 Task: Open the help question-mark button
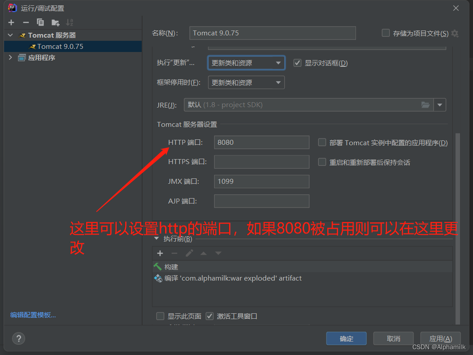(x=19, y=338)
